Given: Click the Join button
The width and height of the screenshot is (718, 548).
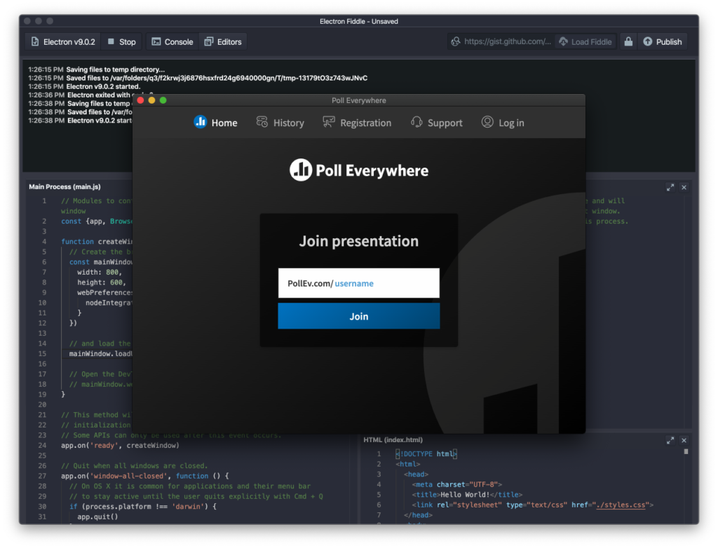Looking at the screenshot, I should click(x=358, y=316).
